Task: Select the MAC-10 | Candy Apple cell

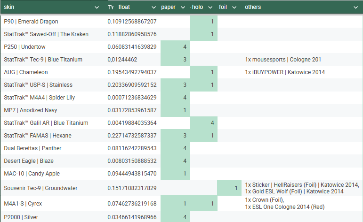Action: tap(53, 174)
